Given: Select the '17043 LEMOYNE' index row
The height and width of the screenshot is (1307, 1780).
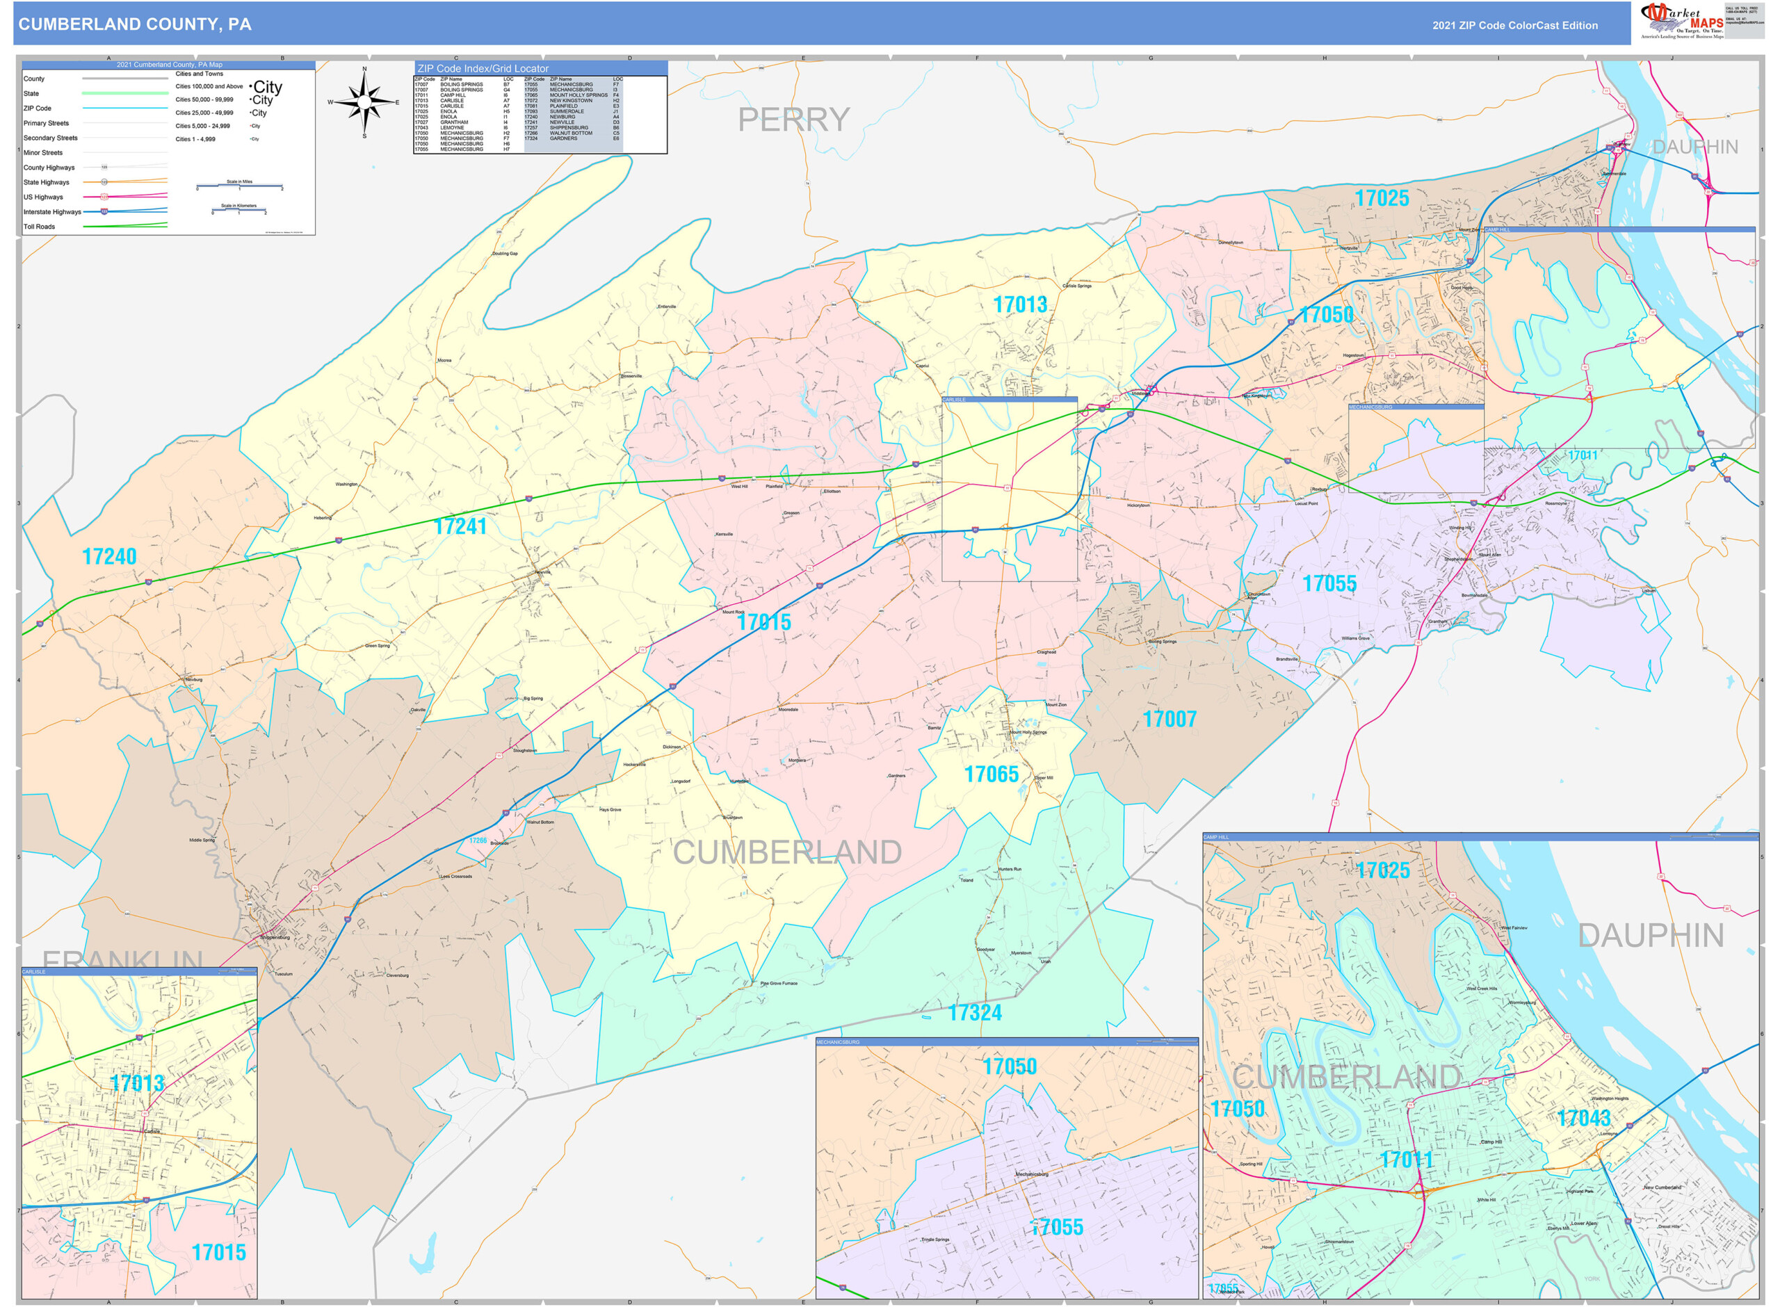Looking at the screenshot, I should coord(465,127).
